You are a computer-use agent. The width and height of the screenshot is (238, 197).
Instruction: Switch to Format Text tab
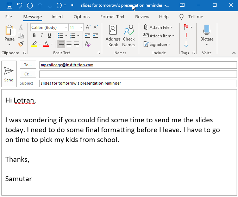(112, 17)
